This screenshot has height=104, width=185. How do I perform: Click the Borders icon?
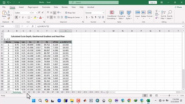point(29,17)
